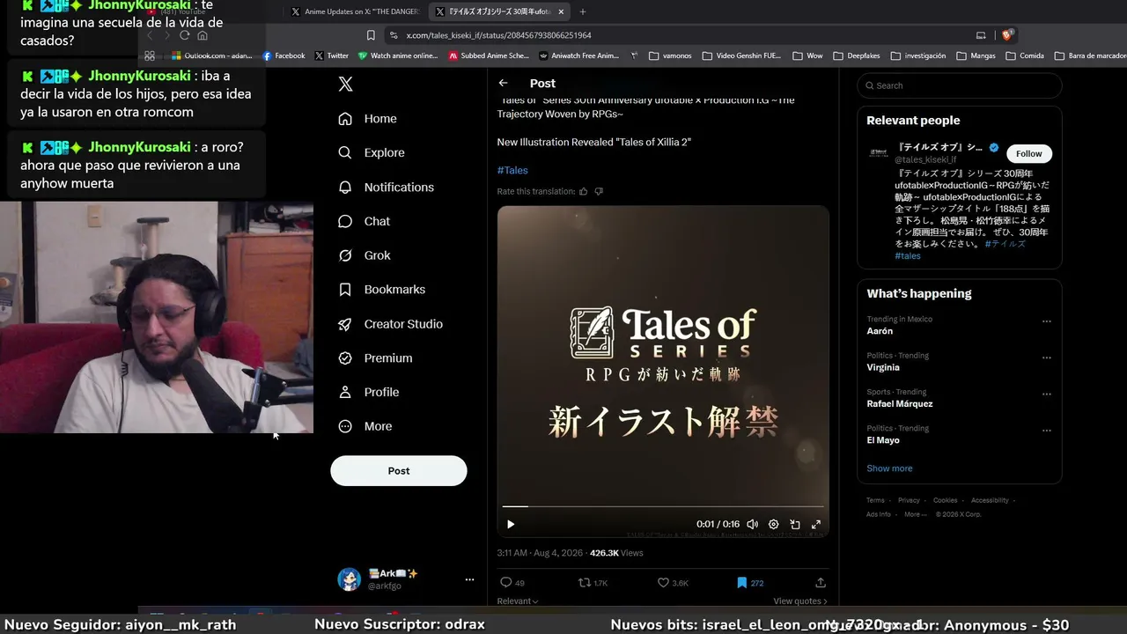
Task: Open the Terms footer link
Action: 875,500
